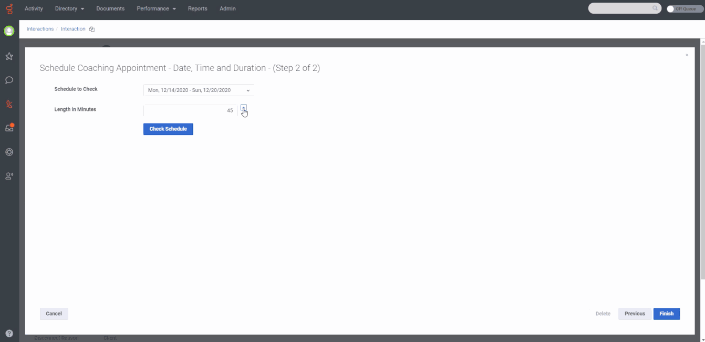Click the Genesys Cloud logo icon
705x342 pixels.
coord(9,9)
